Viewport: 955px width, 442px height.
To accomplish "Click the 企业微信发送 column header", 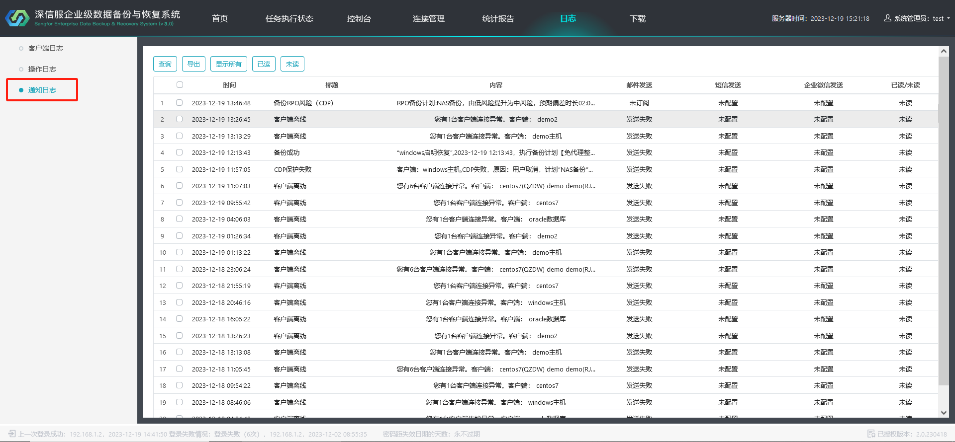I will pos(824,85).
